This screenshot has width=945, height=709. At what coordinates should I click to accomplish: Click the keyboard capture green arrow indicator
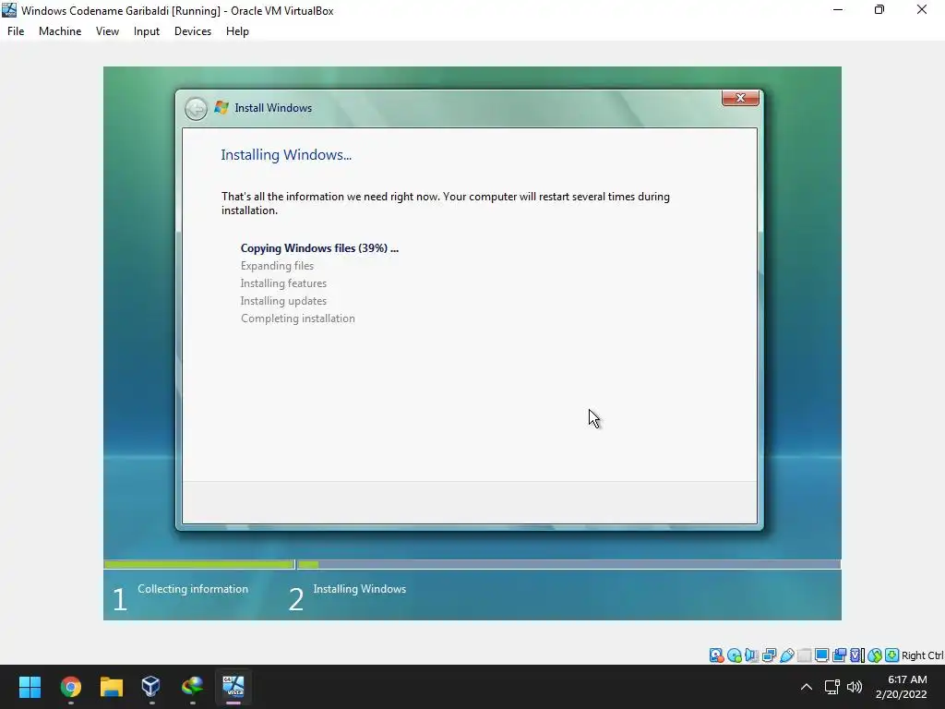pyautogui.click(x=892, y=655)
